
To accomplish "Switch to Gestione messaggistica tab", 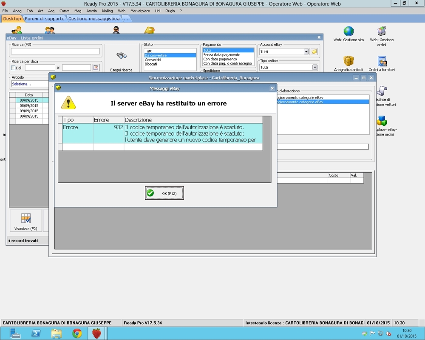I will pos(94,19).
